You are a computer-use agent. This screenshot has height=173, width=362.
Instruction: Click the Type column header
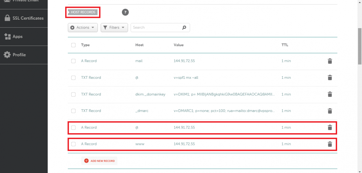tap(85, 45)
